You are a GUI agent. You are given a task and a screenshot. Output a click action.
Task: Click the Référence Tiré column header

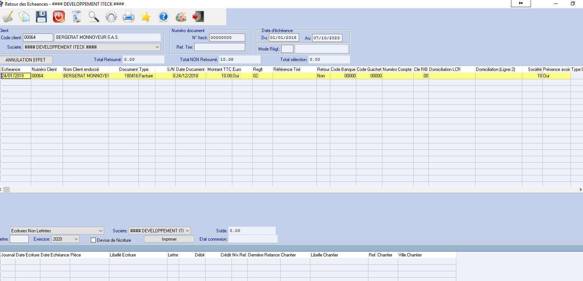coord(295,69)
